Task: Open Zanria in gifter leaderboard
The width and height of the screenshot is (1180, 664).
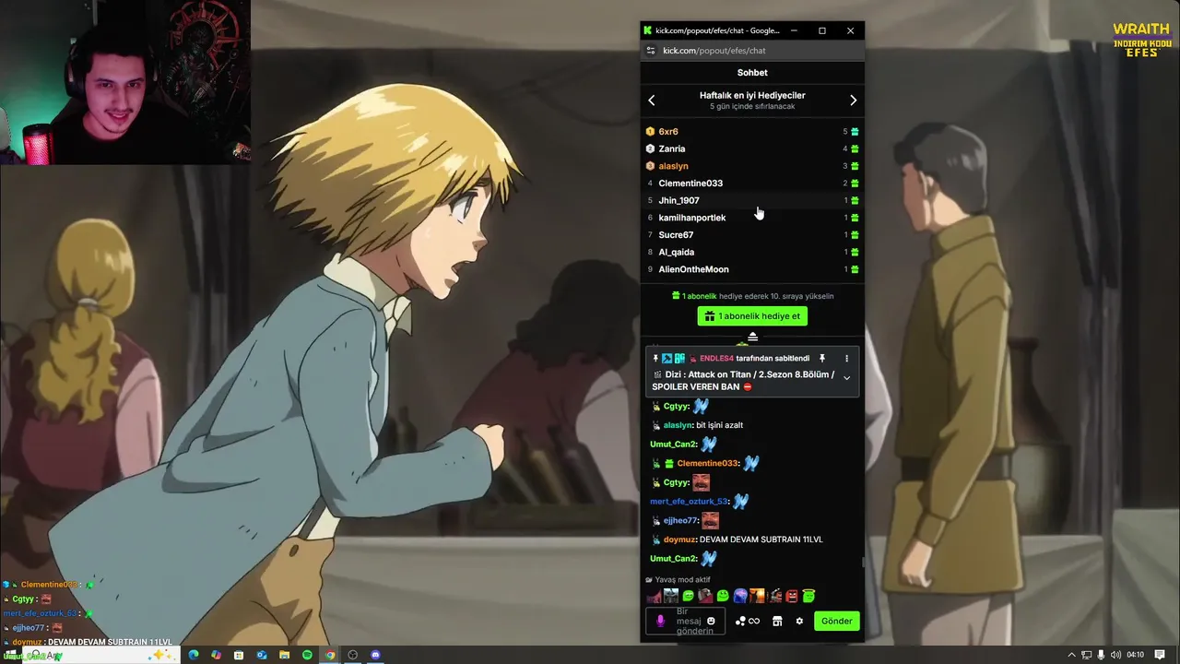Action: pos(752,148)
